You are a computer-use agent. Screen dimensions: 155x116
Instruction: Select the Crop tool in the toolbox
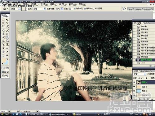pos(3,26)
